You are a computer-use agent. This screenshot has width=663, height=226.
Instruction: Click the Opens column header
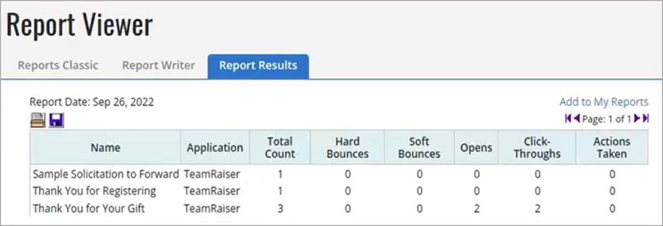click(x=476, y=147)
